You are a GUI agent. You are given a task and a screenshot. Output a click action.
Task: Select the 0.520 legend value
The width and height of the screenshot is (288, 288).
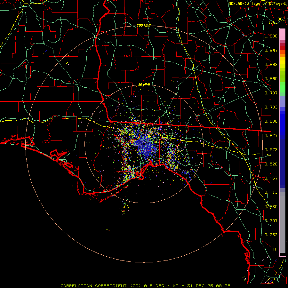(271, 164)
